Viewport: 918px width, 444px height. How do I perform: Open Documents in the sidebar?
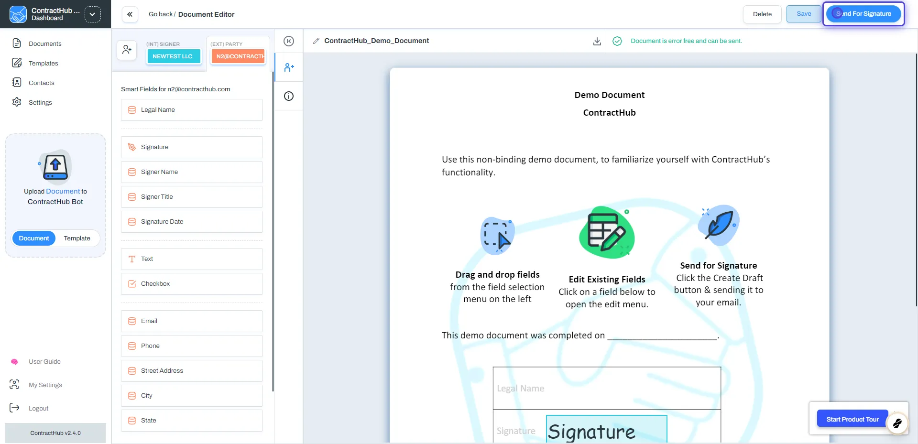[x=45, y=43]
